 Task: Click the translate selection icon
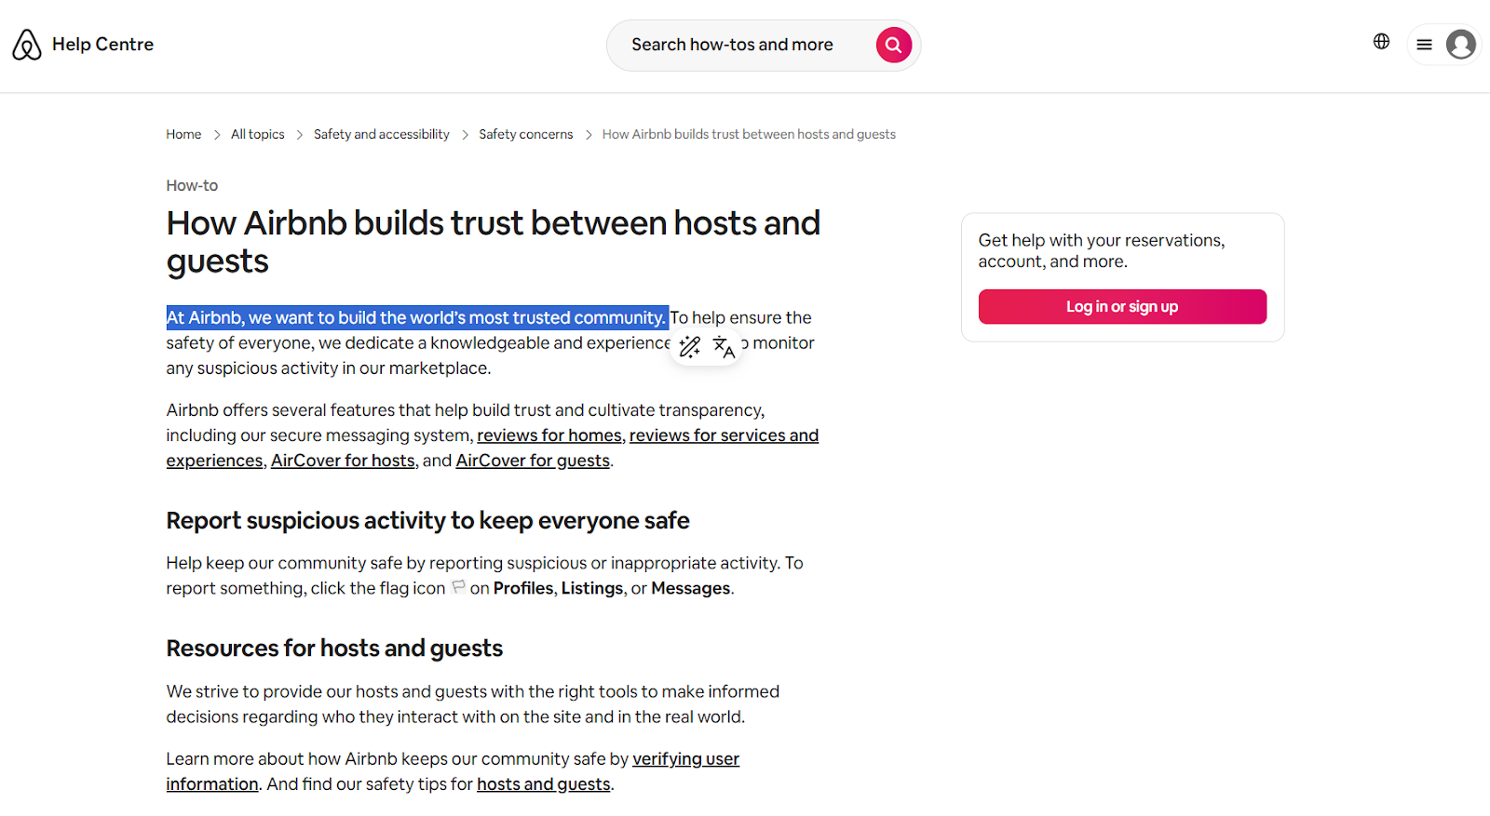coord(724,347)
